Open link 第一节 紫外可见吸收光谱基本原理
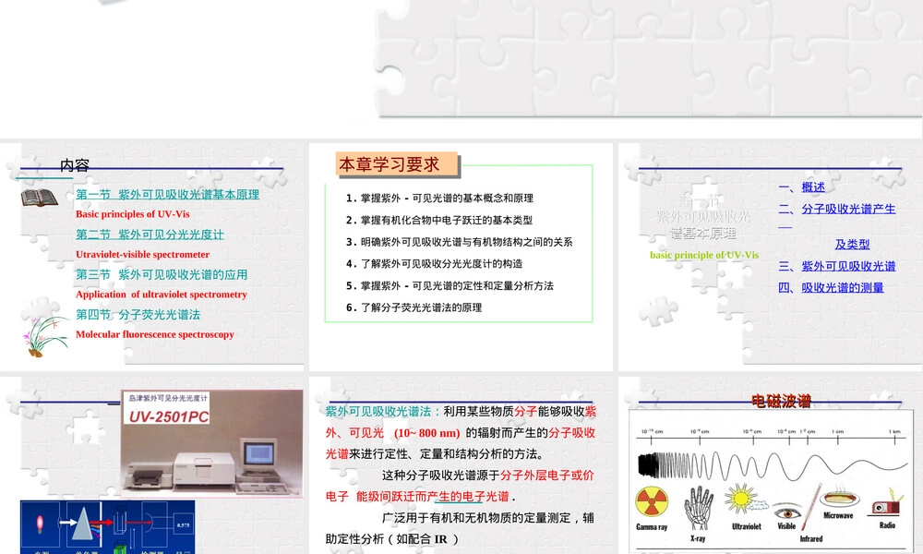 [167, 195]
